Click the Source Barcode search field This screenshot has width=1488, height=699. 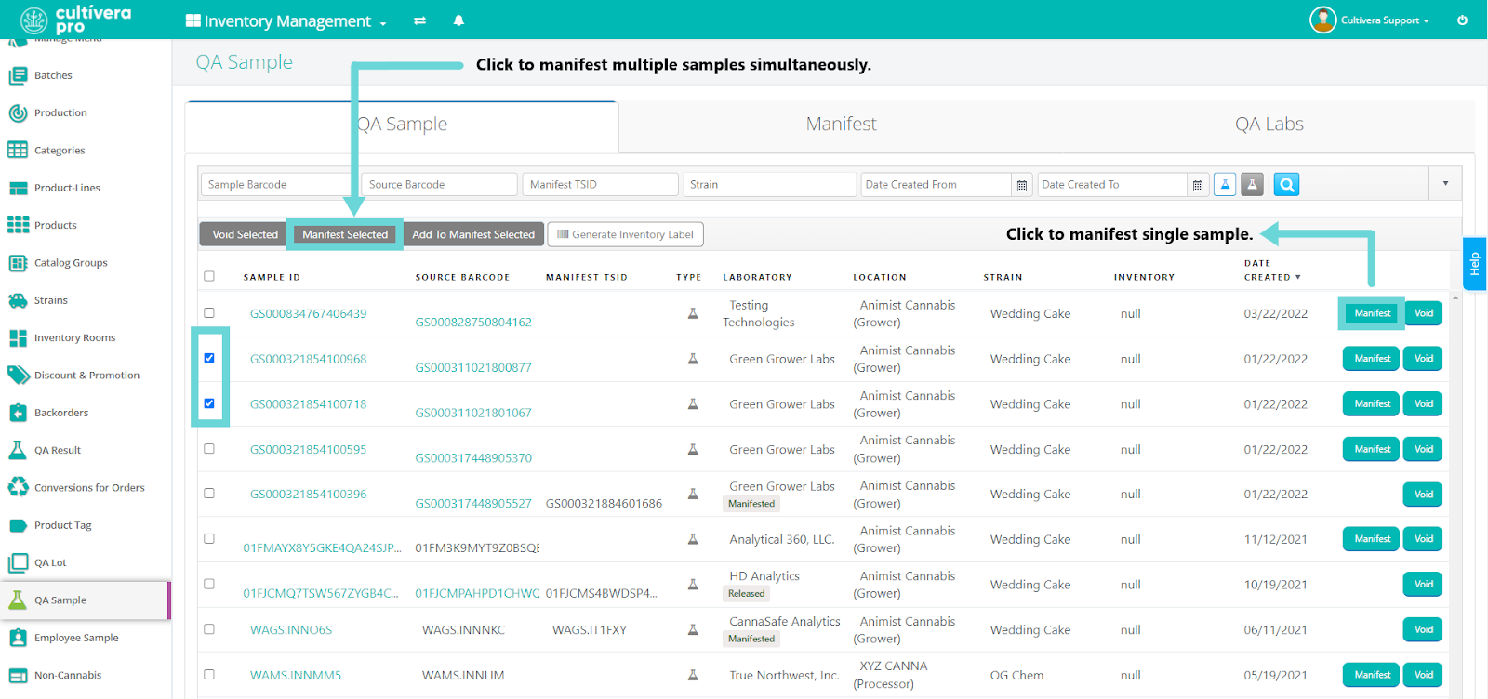tap(439, 185)
